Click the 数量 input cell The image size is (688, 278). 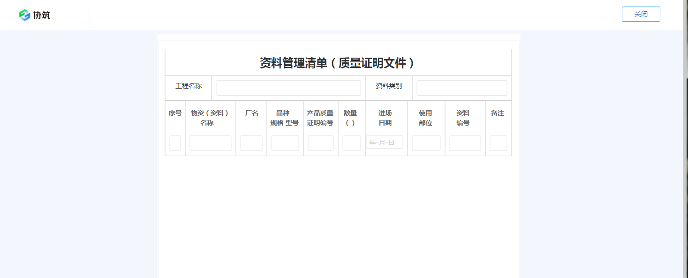[x=351, y=143]
